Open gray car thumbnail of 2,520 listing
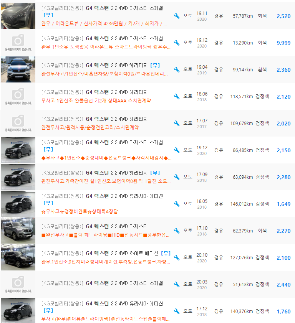 [18, 16]
